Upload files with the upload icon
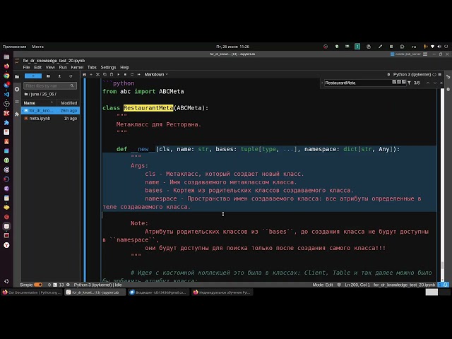Viewport: 452px width, 339px height. 59,76
